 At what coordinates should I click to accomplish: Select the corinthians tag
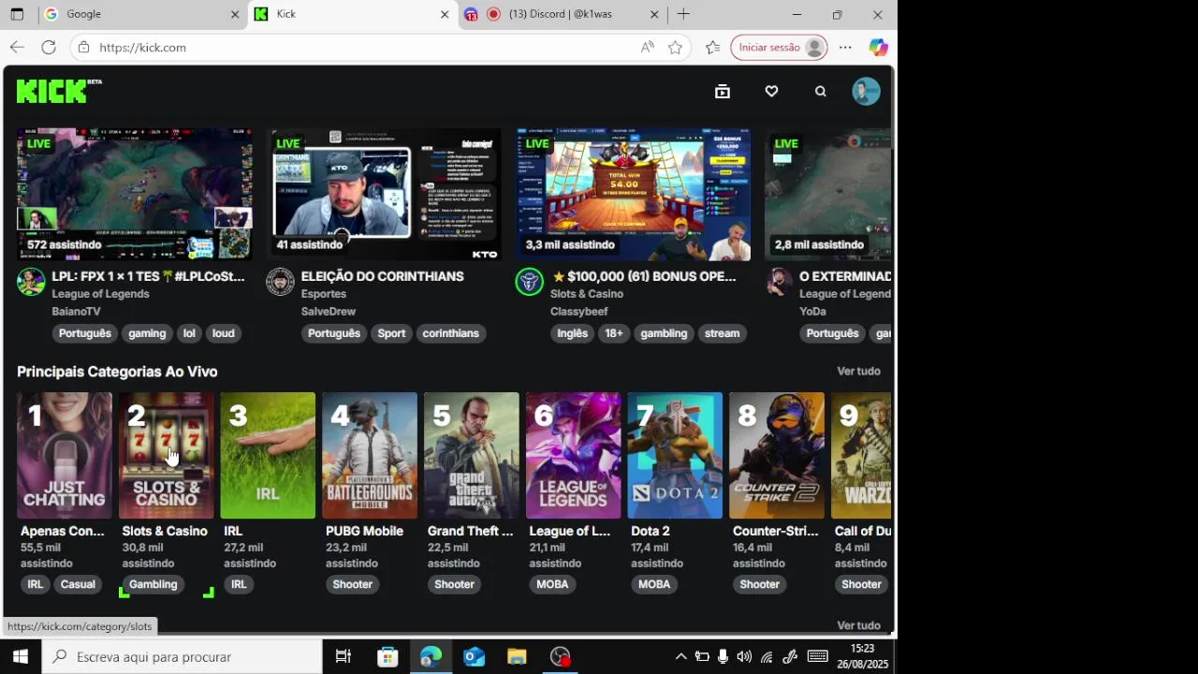tap(450, 333)
